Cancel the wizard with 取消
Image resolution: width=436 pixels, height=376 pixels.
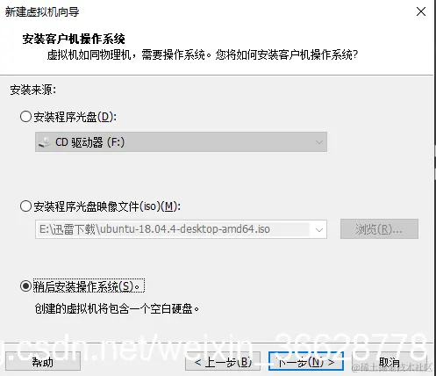[390, 362]
